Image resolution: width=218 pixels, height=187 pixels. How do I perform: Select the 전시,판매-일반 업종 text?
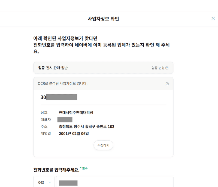point(57,68)
